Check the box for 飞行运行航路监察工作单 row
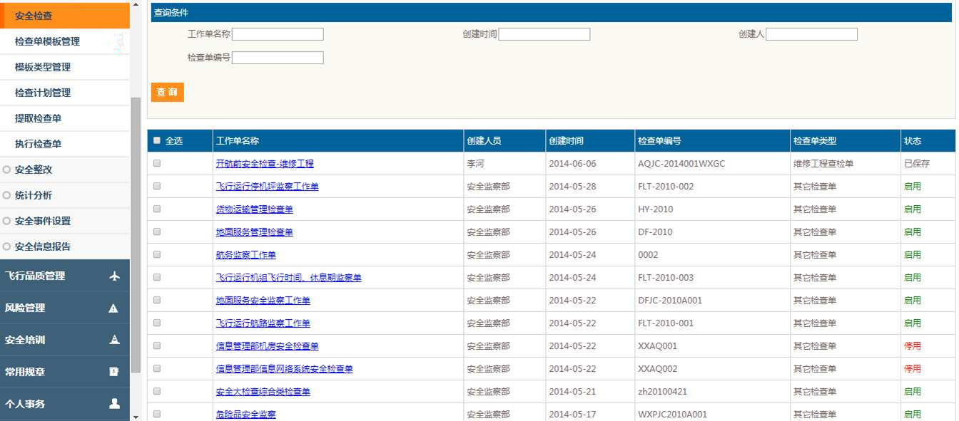959x421 pixels. click(x=157, y=323)
